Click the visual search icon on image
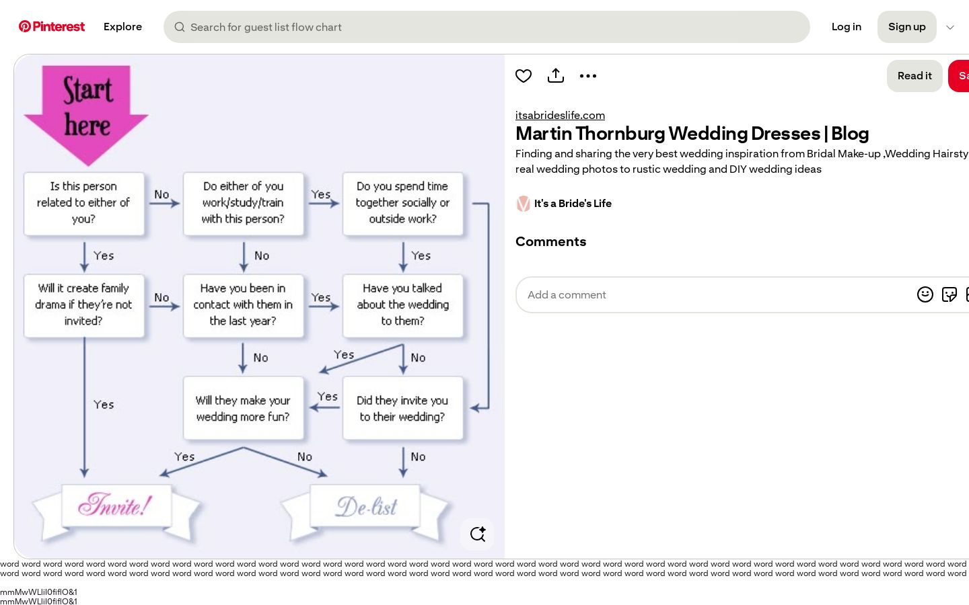 pos(478,534)
